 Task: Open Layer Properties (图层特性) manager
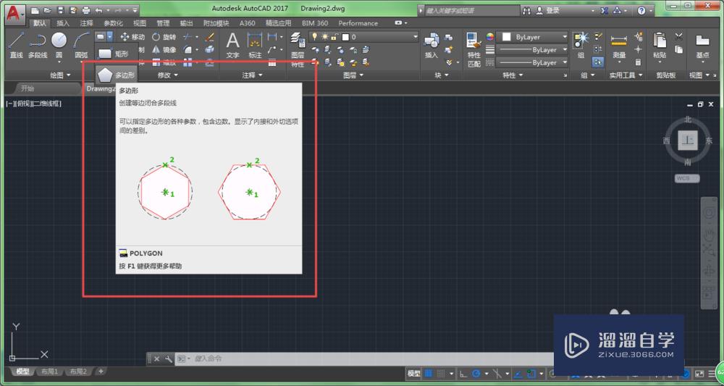[298, 51]
